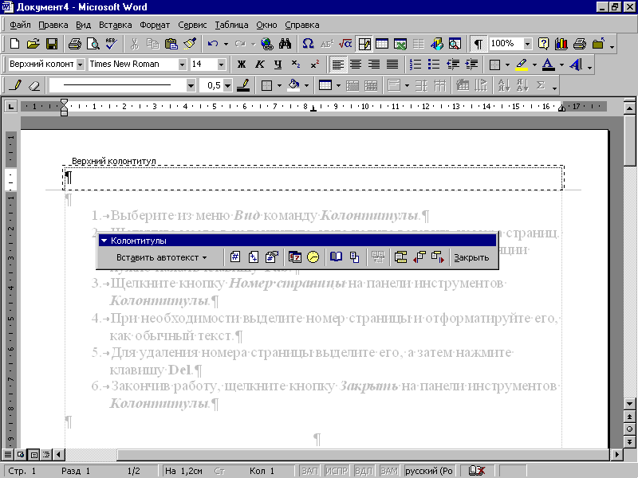Image resolution: width=638 pixels, height=478 pixels.
Task: Show next header icon in Колонтитулы
Action: [438, 257]
